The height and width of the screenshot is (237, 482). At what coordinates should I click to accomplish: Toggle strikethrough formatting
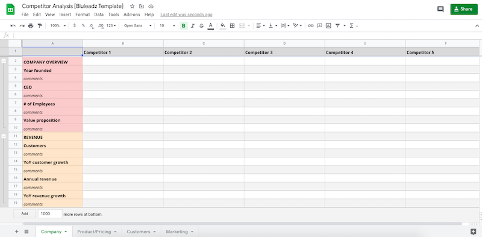coord(201,26)
